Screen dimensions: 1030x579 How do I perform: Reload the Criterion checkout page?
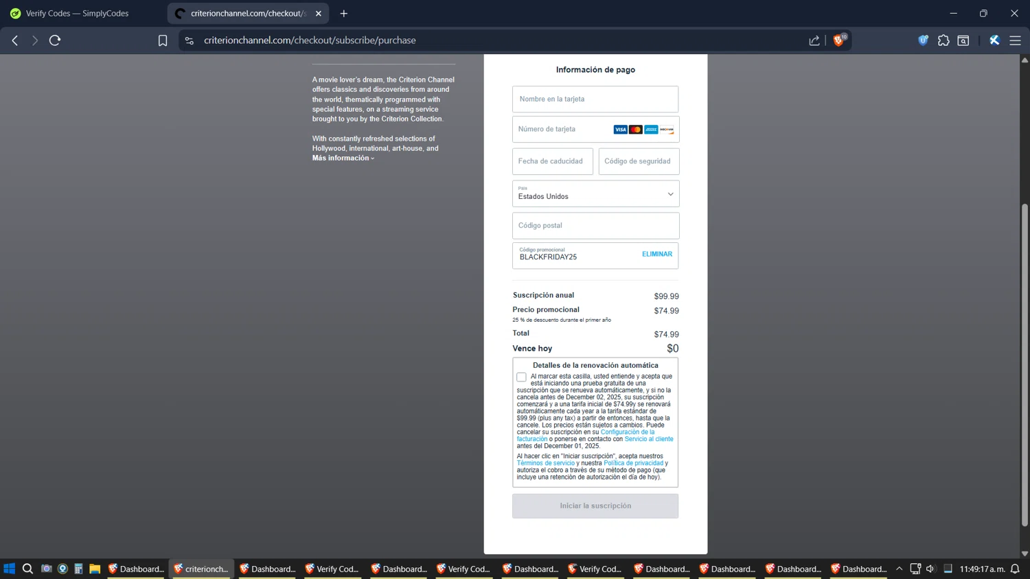coord(55,40)
